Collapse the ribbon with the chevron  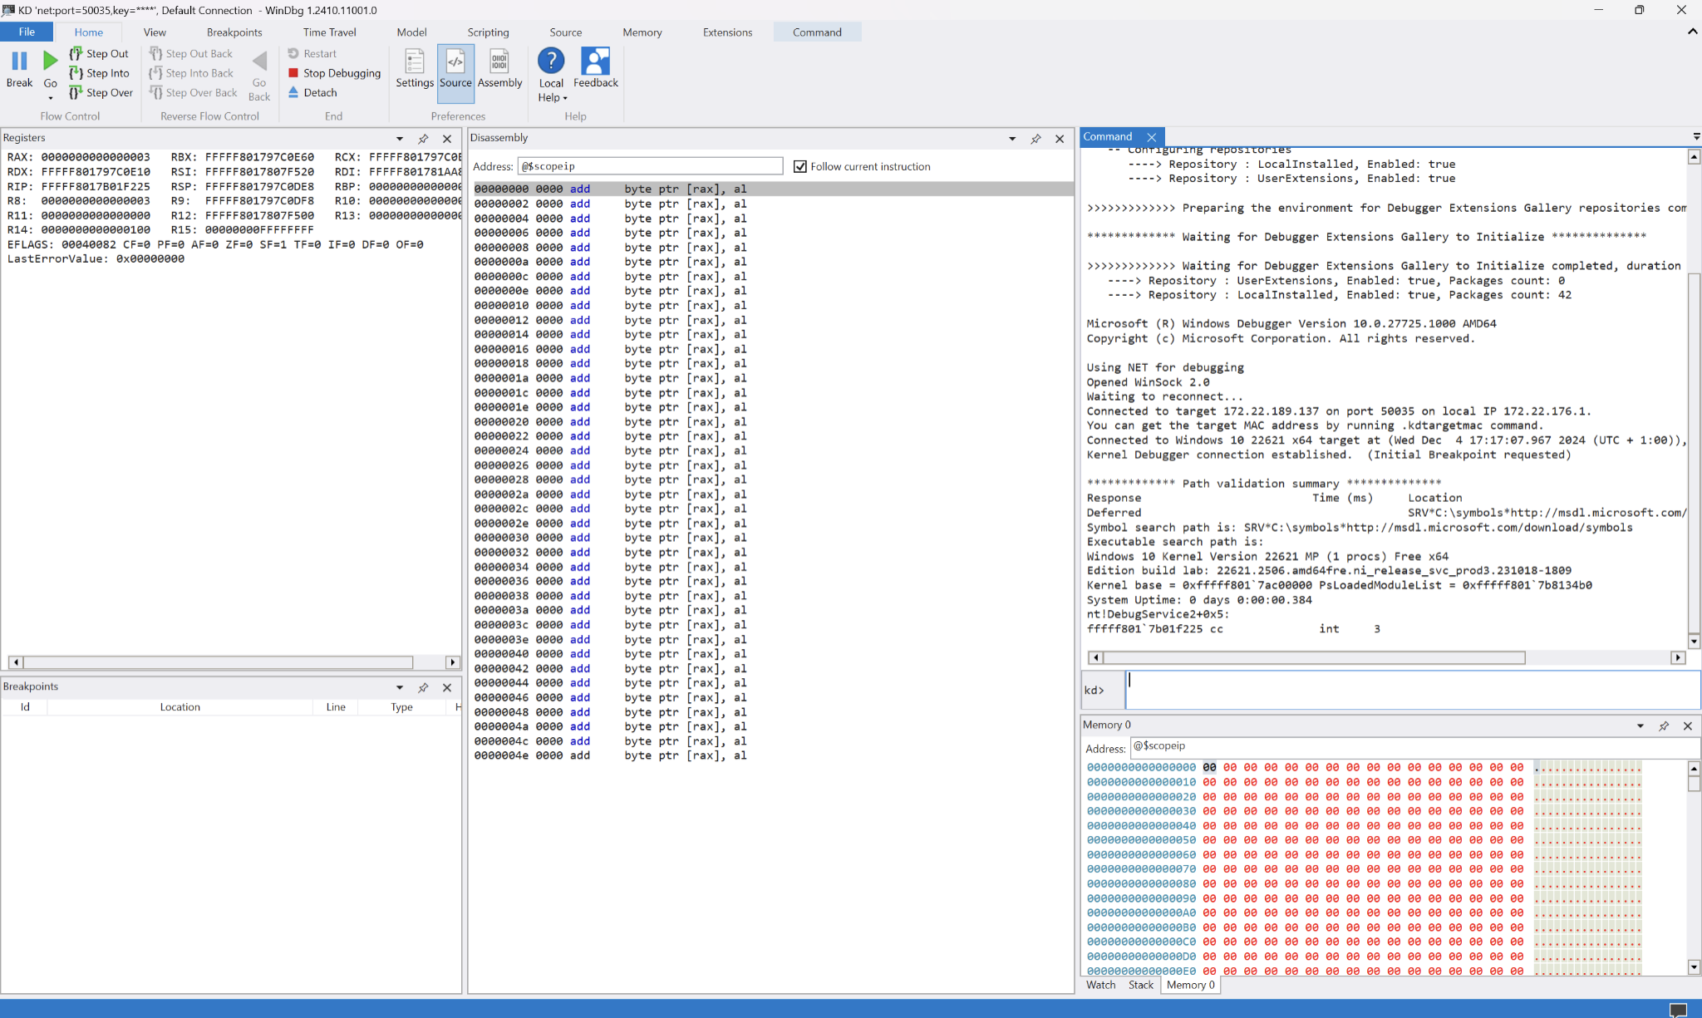click(1692, 32)
